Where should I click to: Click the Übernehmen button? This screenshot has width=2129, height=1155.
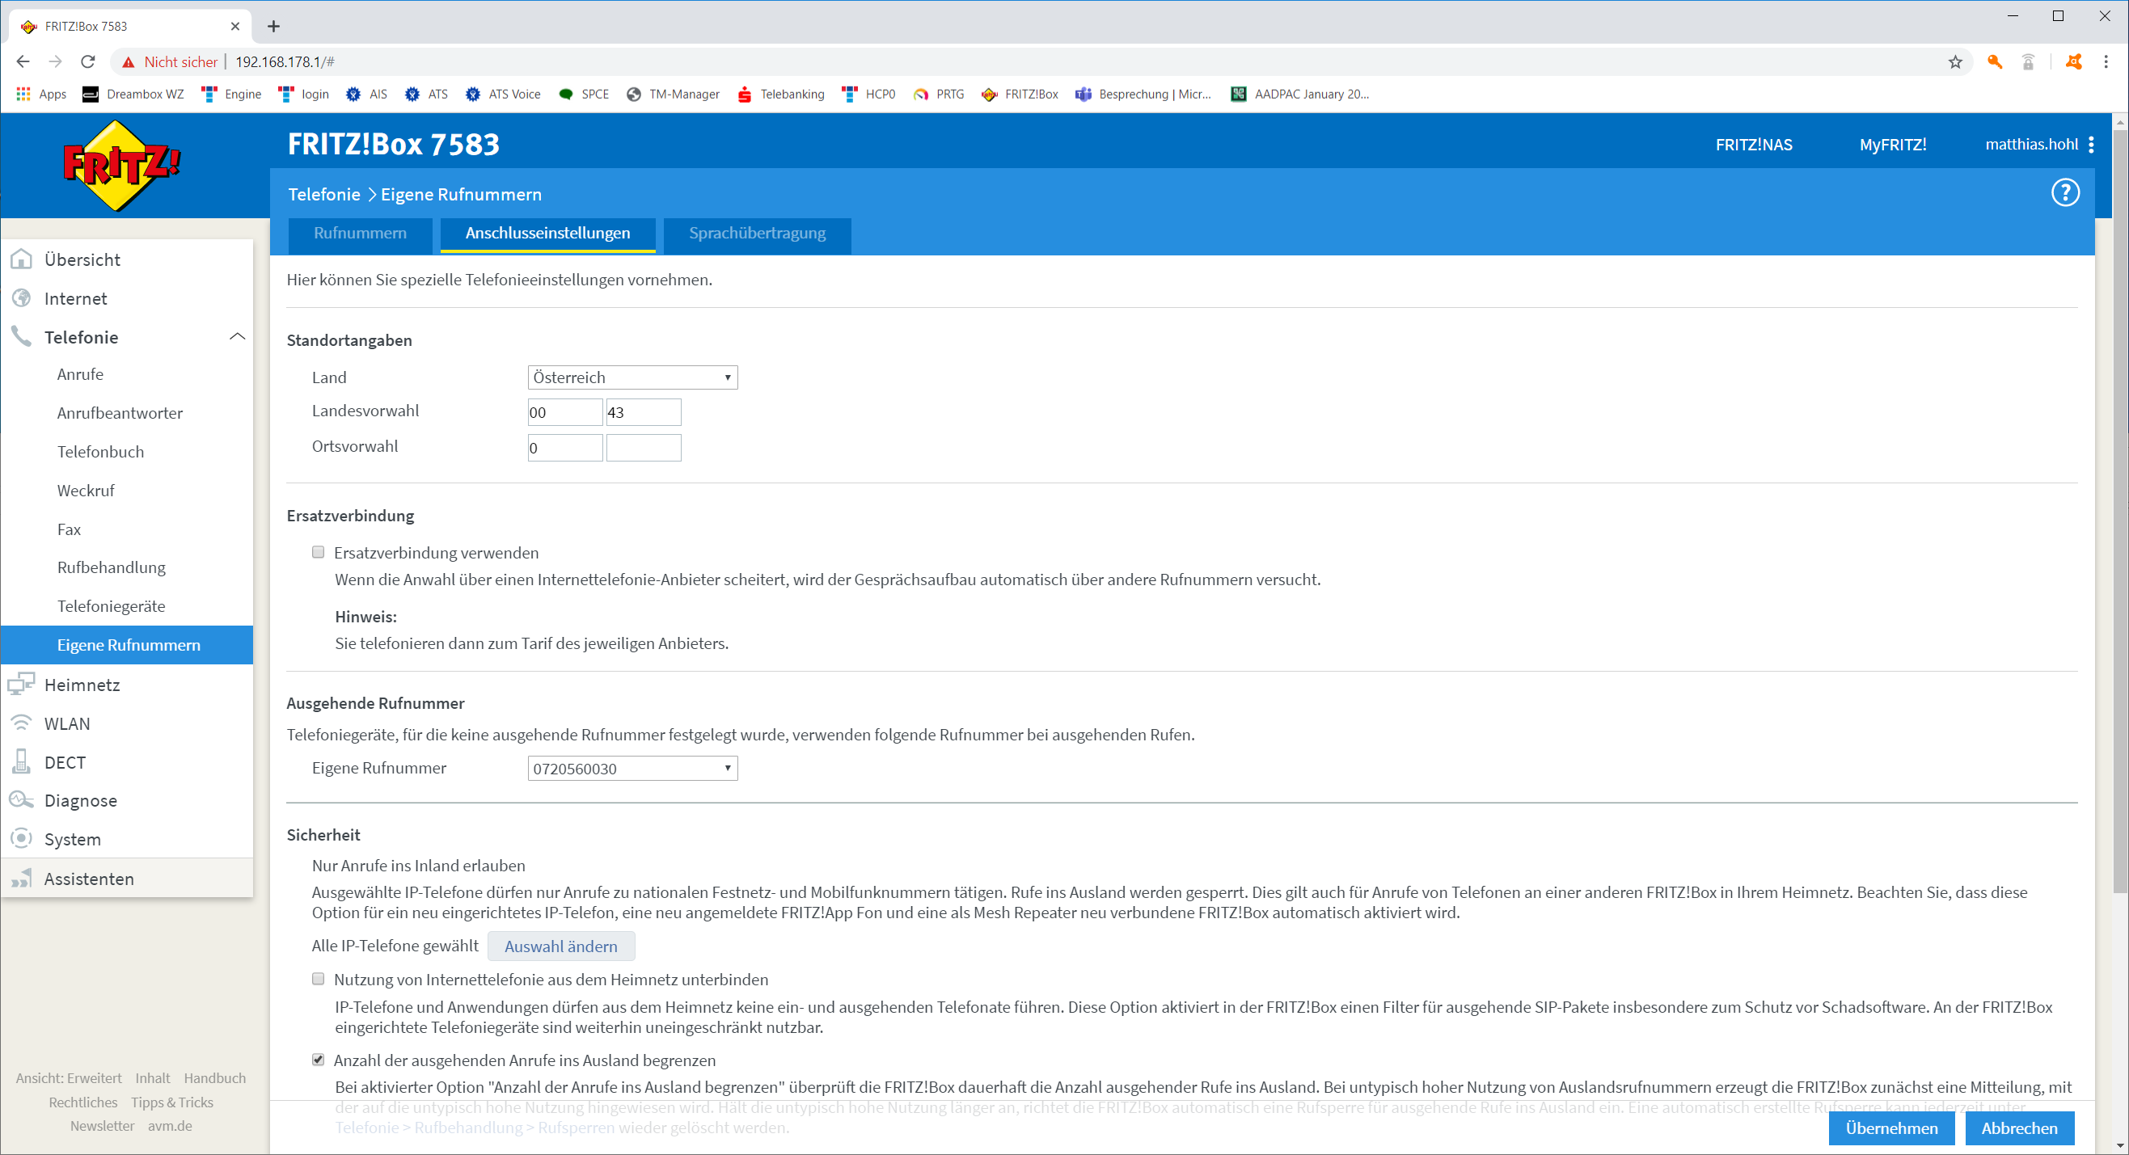[1891, 1128]
